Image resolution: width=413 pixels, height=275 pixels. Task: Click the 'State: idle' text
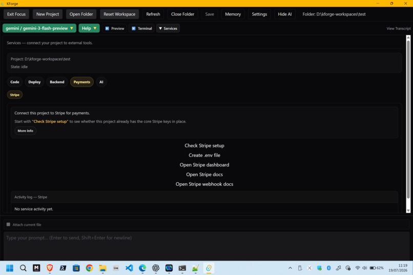pyautogui.click(x=19, y=67)
